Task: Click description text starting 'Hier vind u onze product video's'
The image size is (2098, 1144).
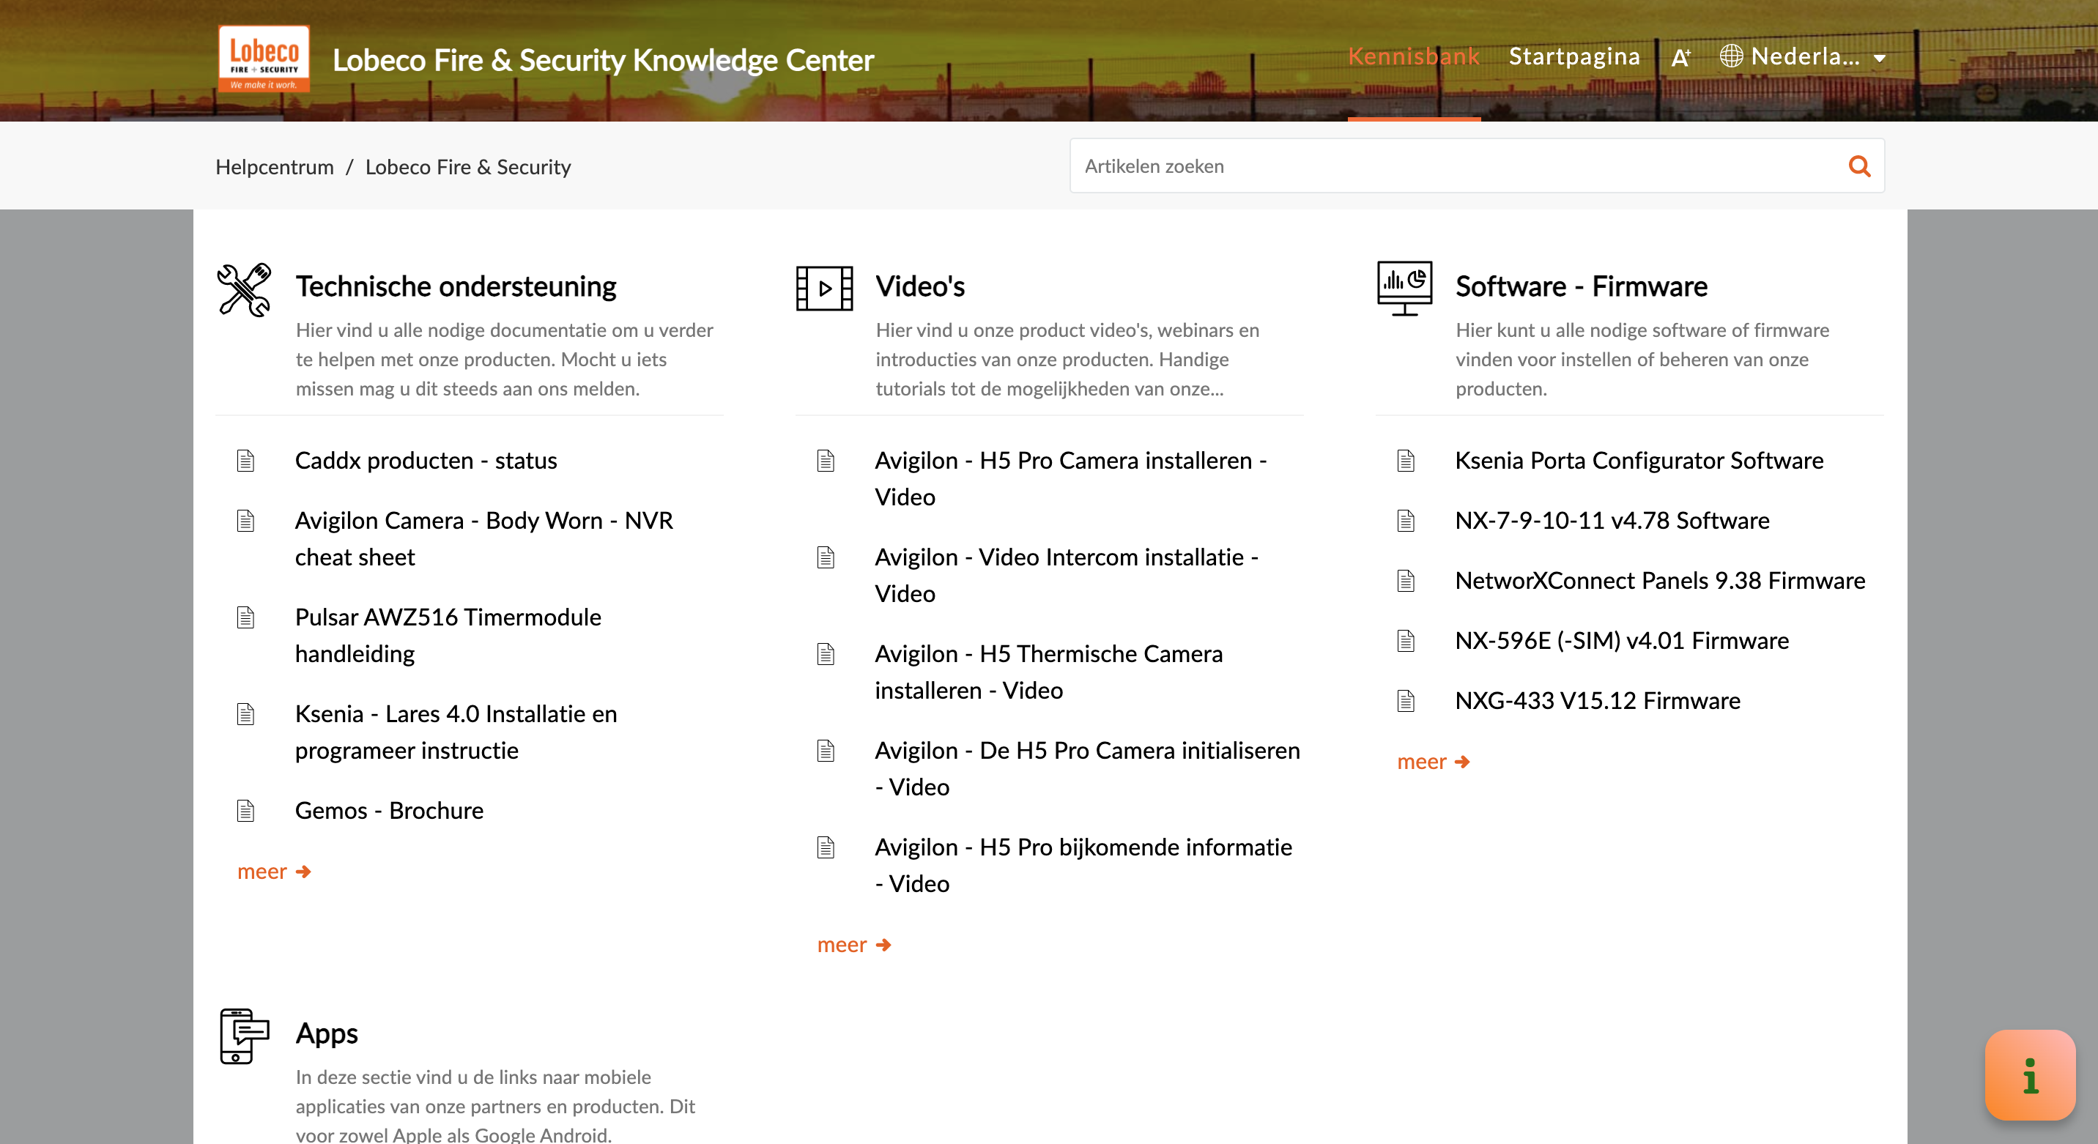Action: click(1068, 360)
